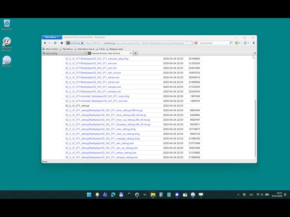Choose search engine via DuckDuckGo icon
Viewport: 290px width, 217px height.
point(196,43)
